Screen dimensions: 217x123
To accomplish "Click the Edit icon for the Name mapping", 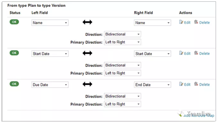I will [181, 22].
